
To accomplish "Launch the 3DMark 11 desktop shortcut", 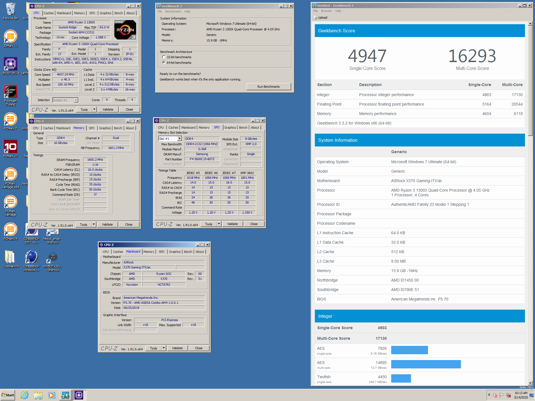I will (x=10, y=38).
